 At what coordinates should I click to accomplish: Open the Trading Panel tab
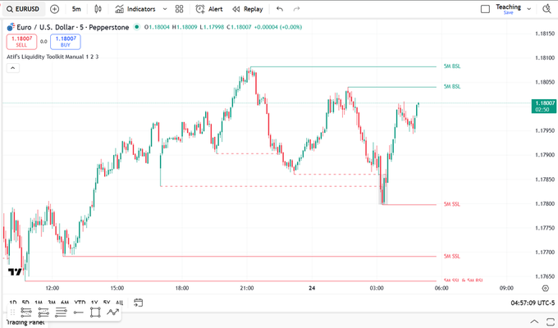(x=25, y=322)
